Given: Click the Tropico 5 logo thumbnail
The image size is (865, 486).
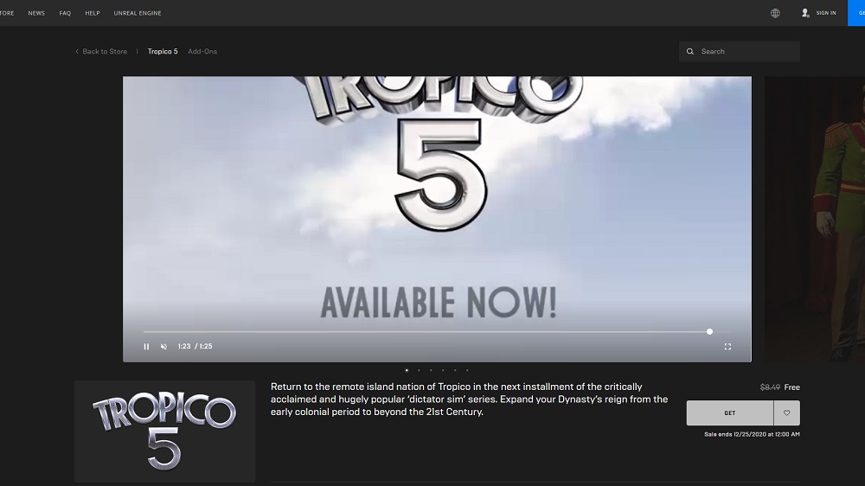Looking at the screenshot, I should pyautogui.click(x=164, y=431).
